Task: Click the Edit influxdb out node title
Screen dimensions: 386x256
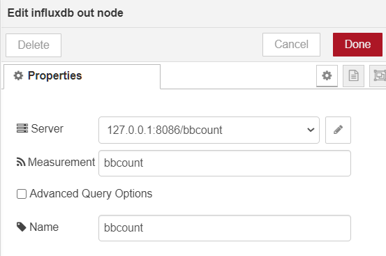Action: click(65, 13)
